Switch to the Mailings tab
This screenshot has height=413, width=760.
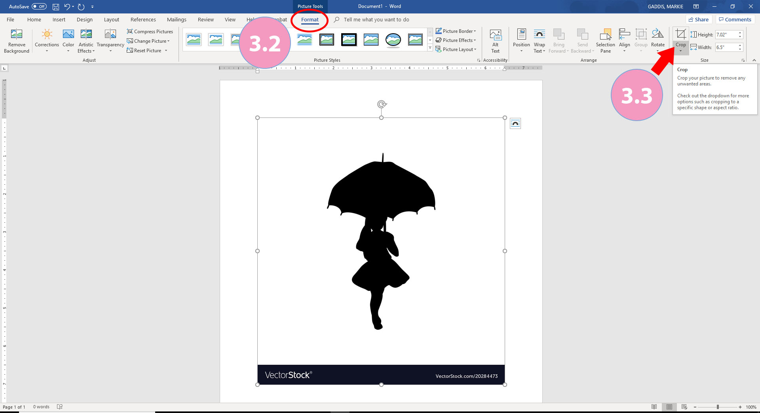(177, 19)
